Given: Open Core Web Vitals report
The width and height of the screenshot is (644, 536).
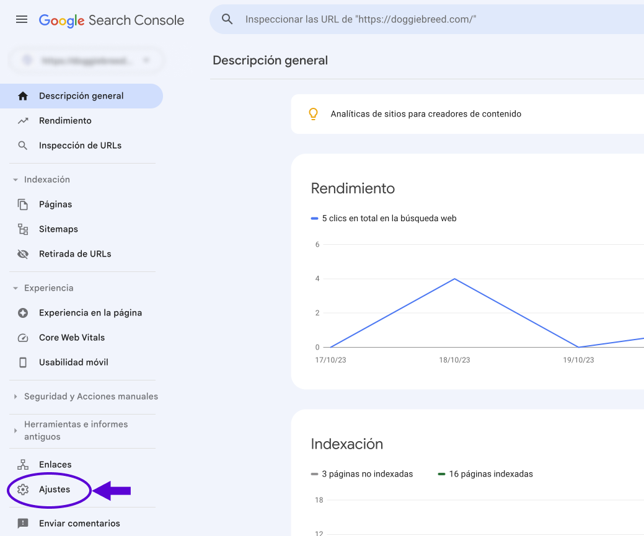Looking at the screenshot, I should click(72, 338).
